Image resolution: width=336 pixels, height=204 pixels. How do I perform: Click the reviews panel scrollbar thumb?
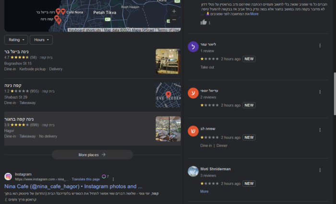[x=335, y=94]
